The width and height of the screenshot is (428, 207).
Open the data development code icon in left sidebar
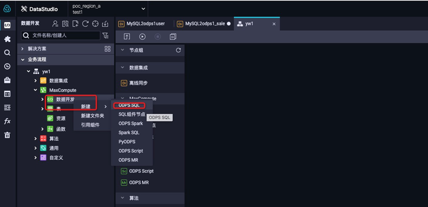7,25
